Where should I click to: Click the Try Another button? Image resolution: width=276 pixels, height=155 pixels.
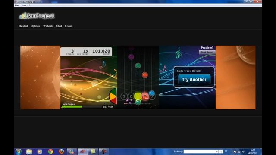coord(194,79)
